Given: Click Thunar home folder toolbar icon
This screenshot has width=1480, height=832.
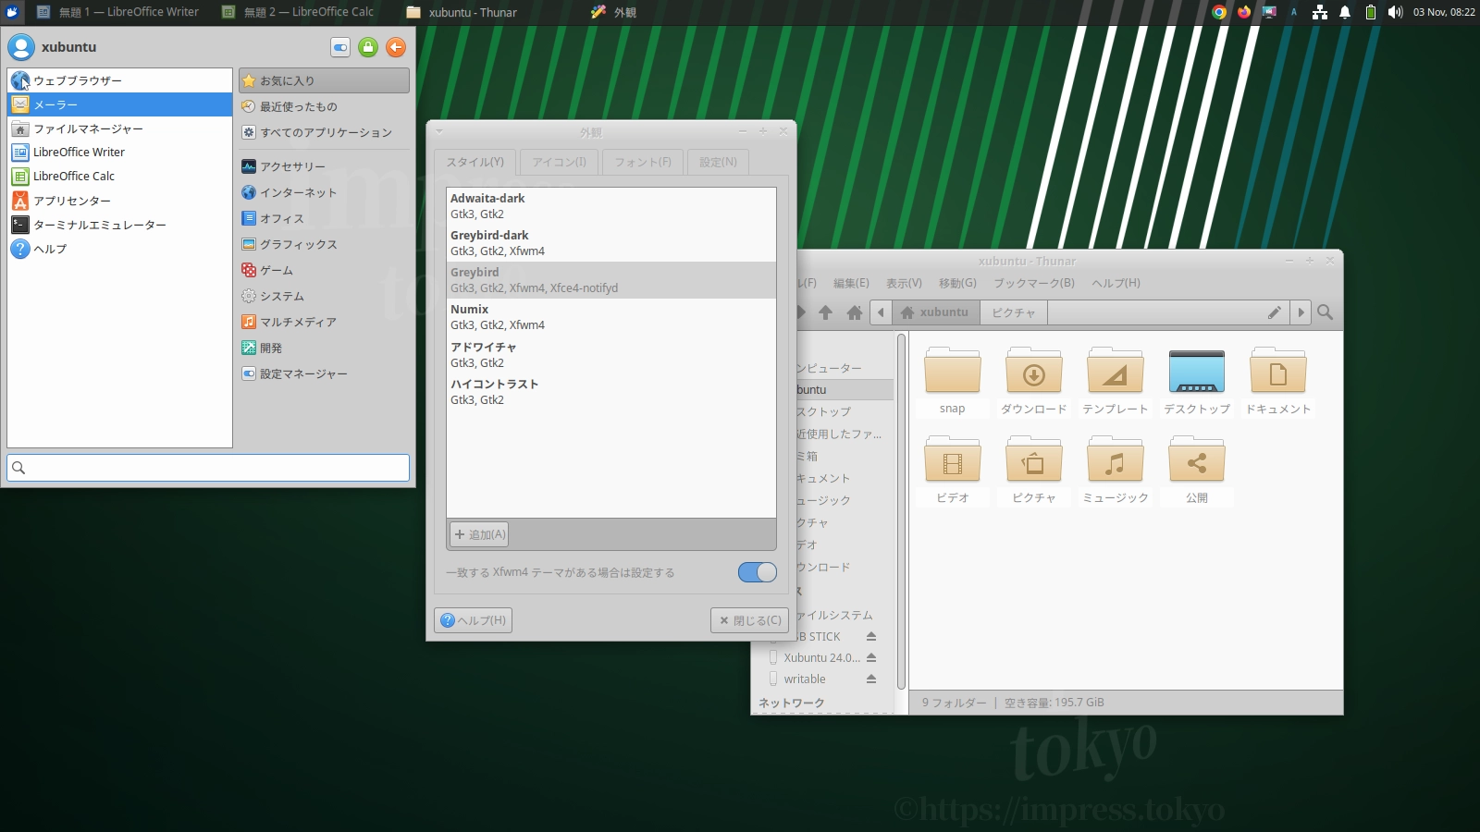Looking at the screenshot, I should point(855,312).
